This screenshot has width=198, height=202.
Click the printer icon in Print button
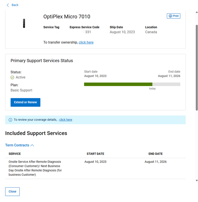[x=170, y=16]
